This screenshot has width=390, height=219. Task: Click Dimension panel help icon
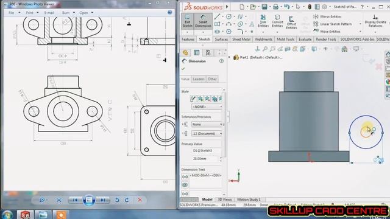[221, 61]
